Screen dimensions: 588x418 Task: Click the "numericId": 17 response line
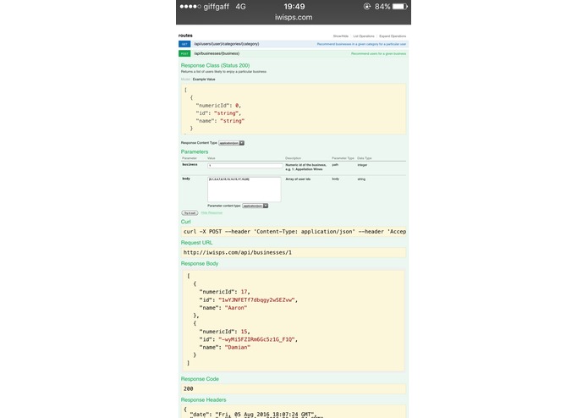click(224, 292)
